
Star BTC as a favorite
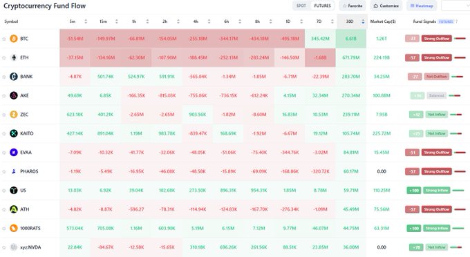click(4, 39)
